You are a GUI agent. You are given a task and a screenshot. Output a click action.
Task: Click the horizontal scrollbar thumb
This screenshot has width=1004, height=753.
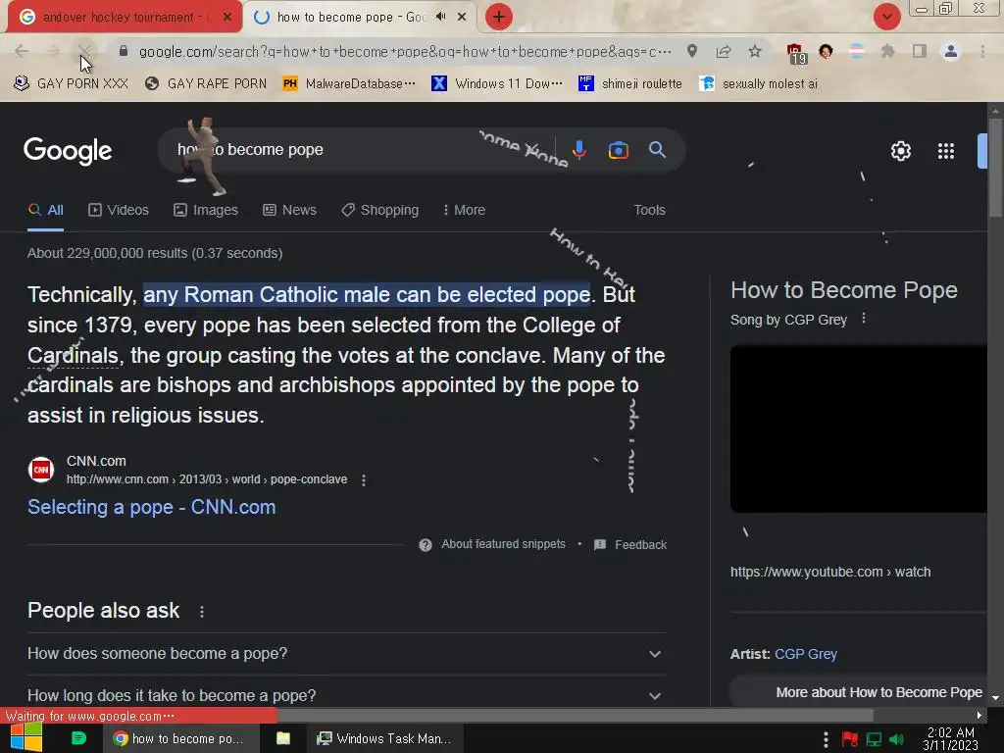tap(575, 715)
